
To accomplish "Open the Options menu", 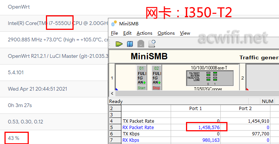I will [x=166, y=33].
